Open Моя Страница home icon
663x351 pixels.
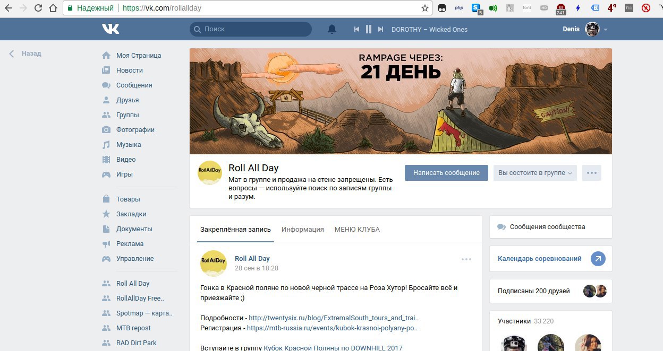106,56
